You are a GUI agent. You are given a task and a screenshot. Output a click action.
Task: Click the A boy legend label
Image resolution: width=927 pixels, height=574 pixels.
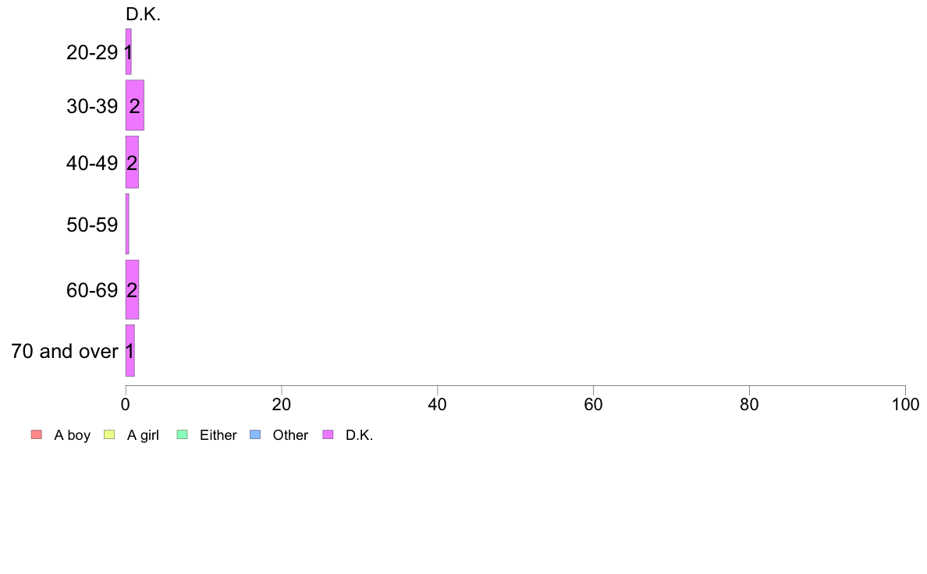72,436
